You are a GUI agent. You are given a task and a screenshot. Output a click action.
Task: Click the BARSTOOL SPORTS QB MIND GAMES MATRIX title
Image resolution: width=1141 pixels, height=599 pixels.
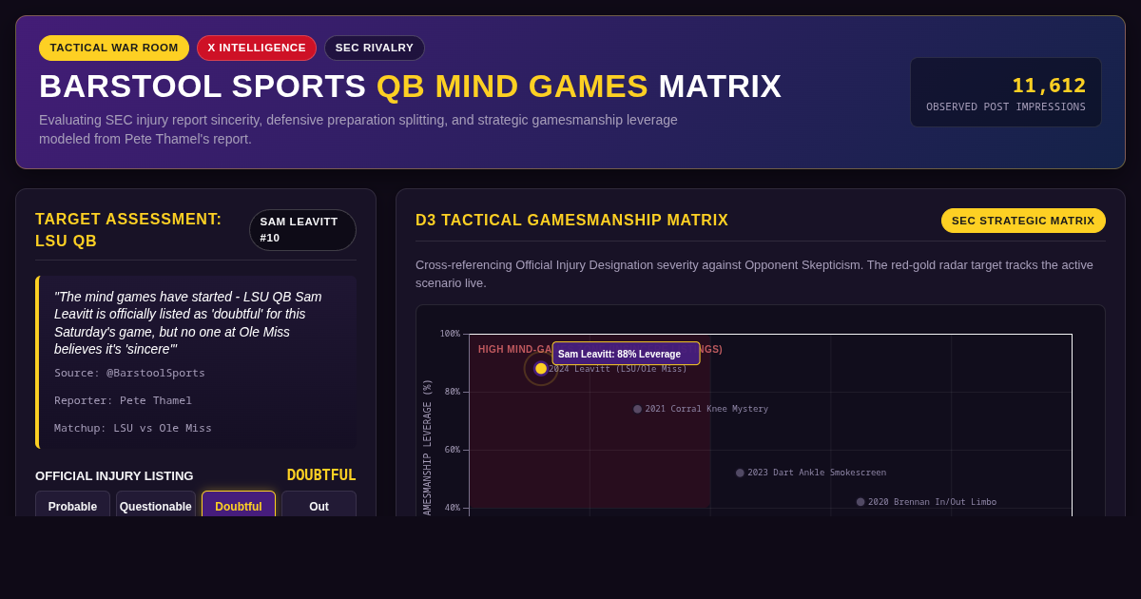pyautogui.click(x=410, y=87)
